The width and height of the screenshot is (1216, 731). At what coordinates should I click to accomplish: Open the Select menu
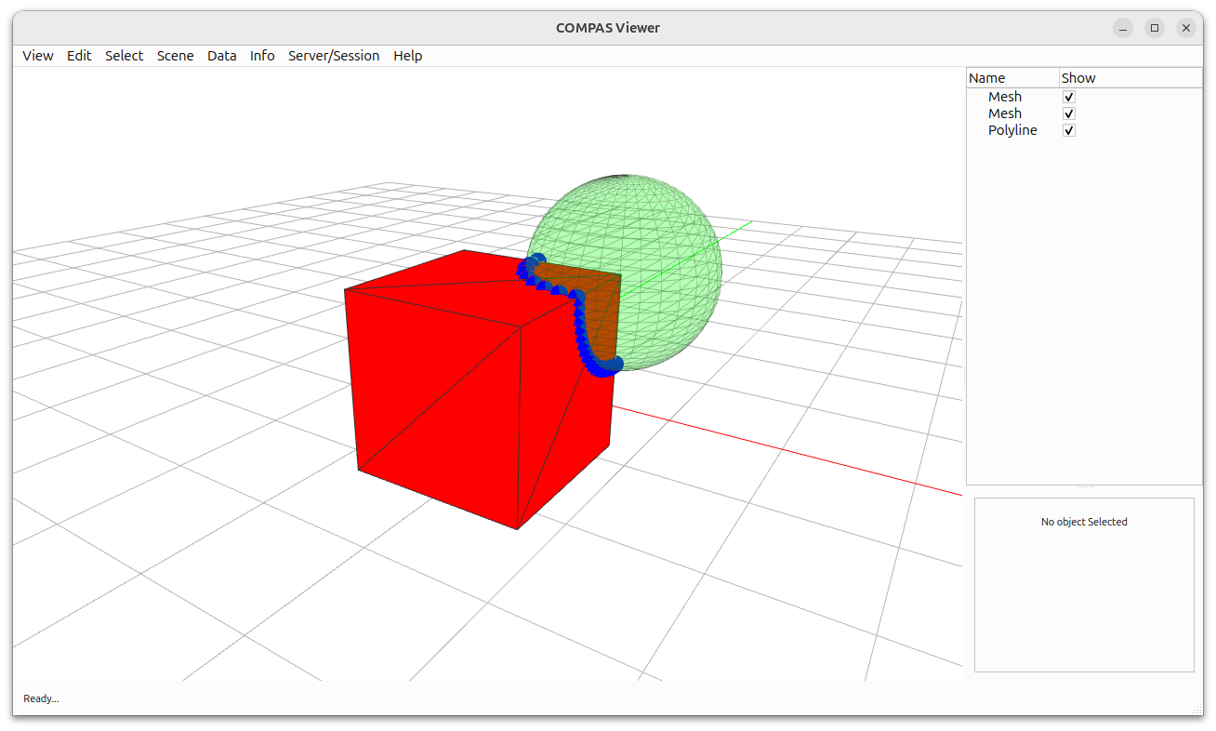click(x=124, y=55)
